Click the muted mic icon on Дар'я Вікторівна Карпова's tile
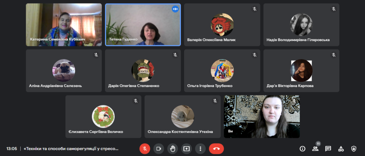The height and width of the screenshot is (156, 365). (334, 55)
